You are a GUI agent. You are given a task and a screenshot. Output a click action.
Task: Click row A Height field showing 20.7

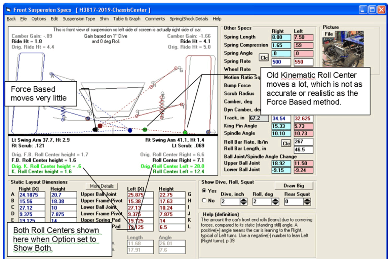tap(64, 195)
